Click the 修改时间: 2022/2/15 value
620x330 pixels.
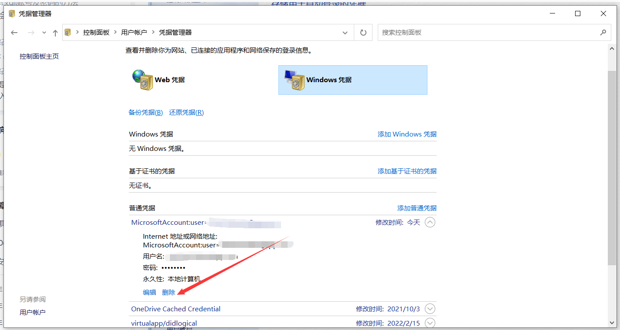[388, 323]
